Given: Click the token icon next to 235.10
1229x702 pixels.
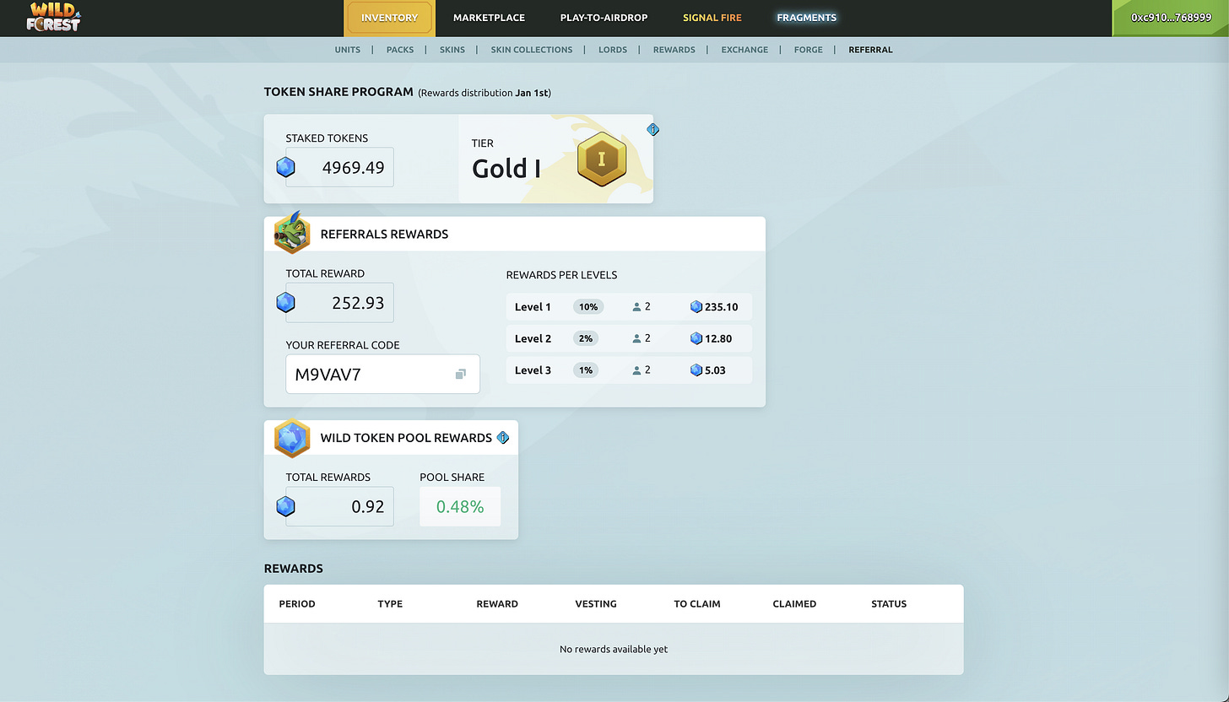Looking at the screenshot, I should click(695, 306).
